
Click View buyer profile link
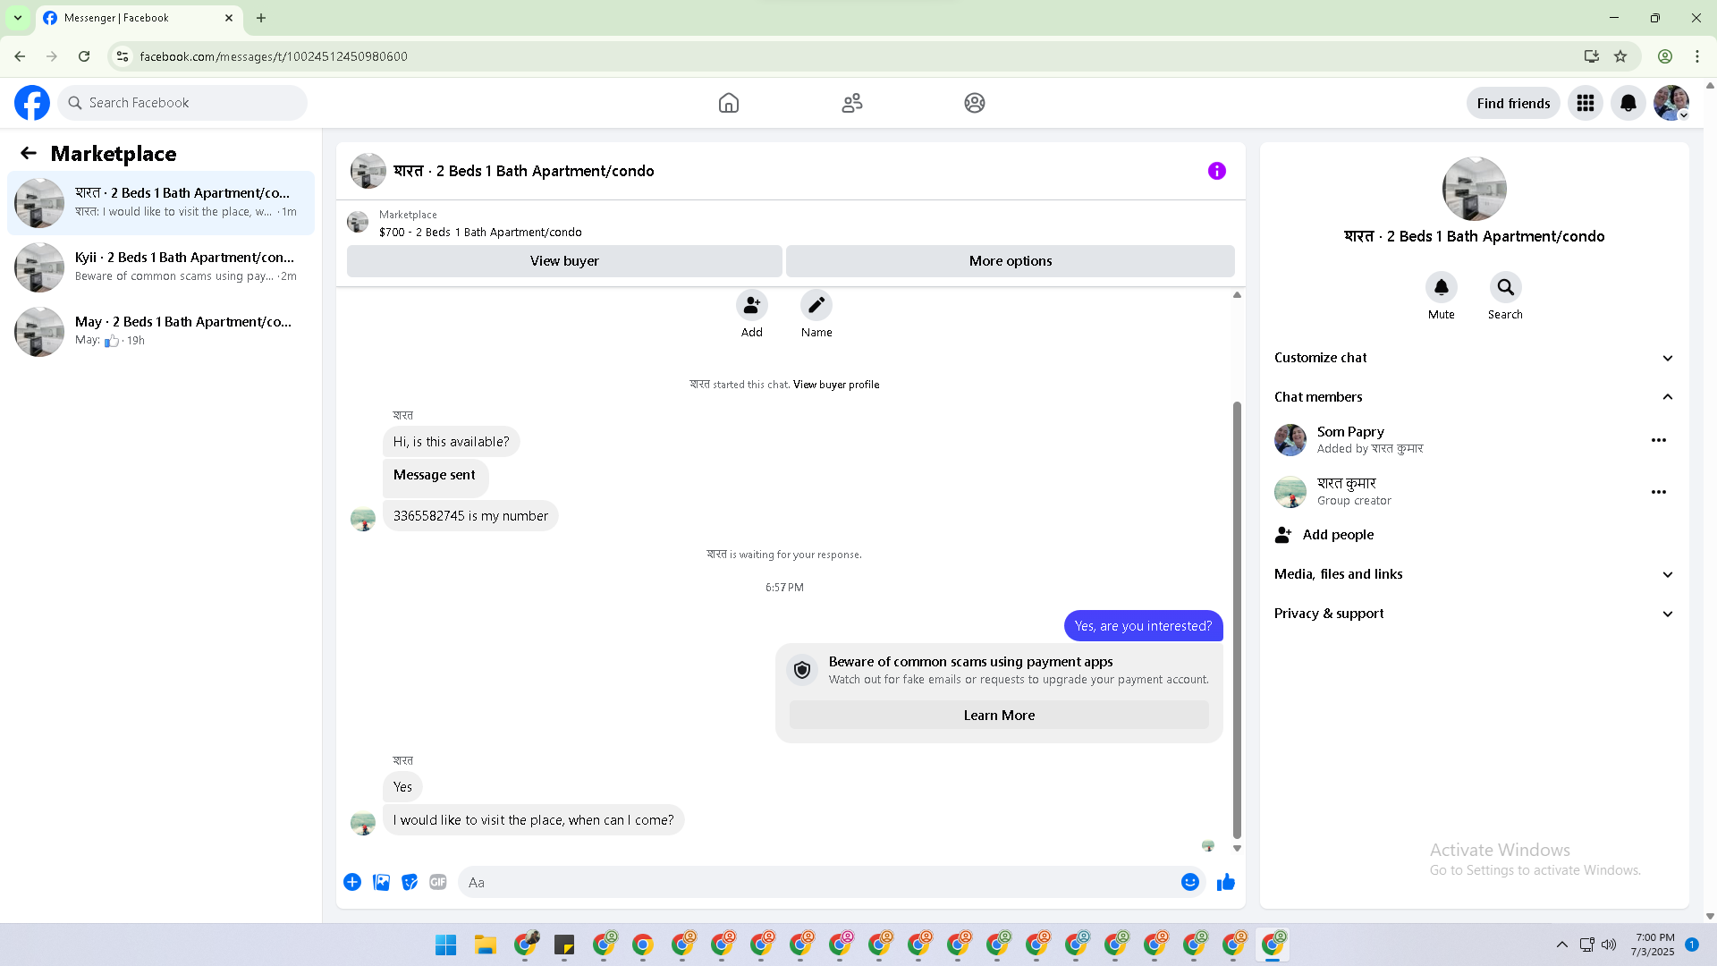pos(835,385)
